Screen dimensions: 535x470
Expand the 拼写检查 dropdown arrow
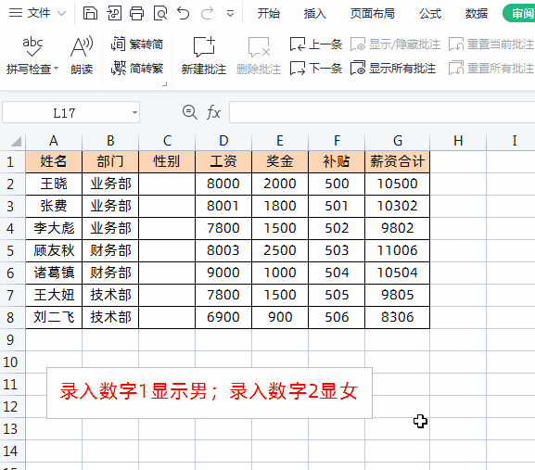click(x=57, y=69)
